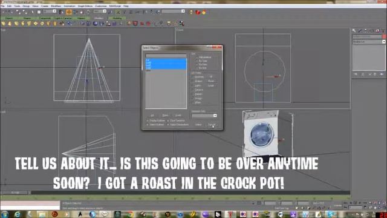Open the Windows Start menu
The width and height of the screenshot is (387, 218).
[4, 214]
